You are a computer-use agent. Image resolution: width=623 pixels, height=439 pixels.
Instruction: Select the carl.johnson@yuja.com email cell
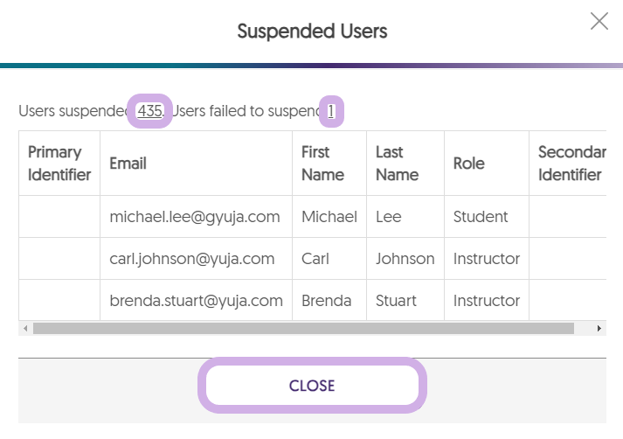(x=191, y=259)
